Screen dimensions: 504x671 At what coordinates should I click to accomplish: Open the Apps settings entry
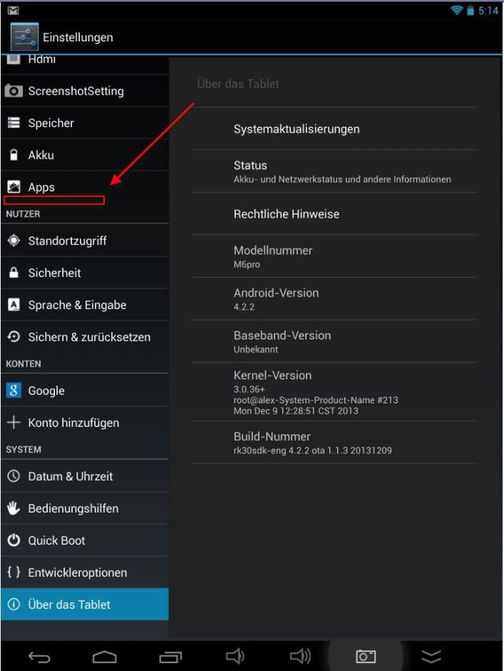(85, 187)
